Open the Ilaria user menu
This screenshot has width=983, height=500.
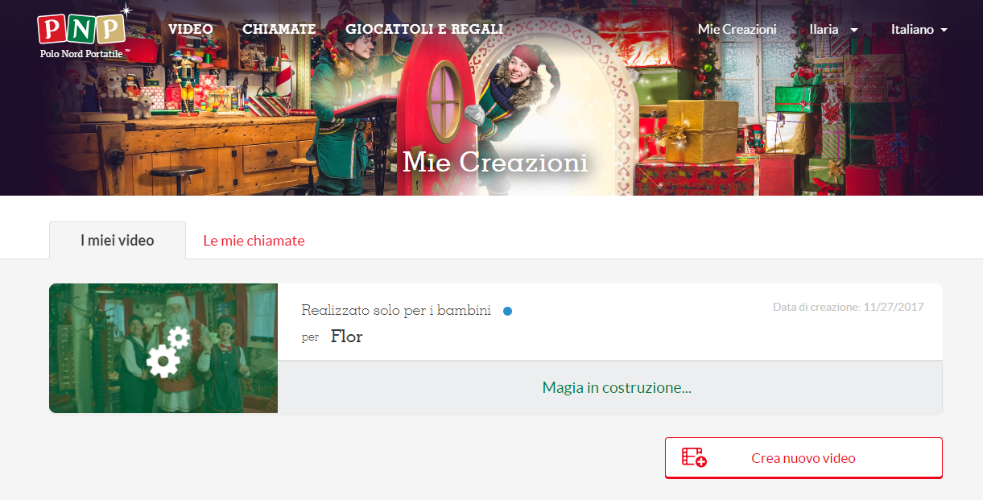833,29
